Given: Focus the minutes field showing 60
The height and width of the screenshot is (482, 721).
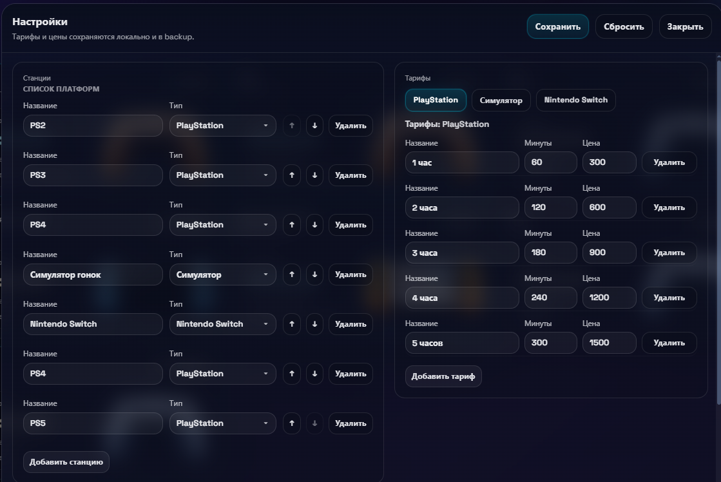Looking at the screenshot, I should coord(550,162).
